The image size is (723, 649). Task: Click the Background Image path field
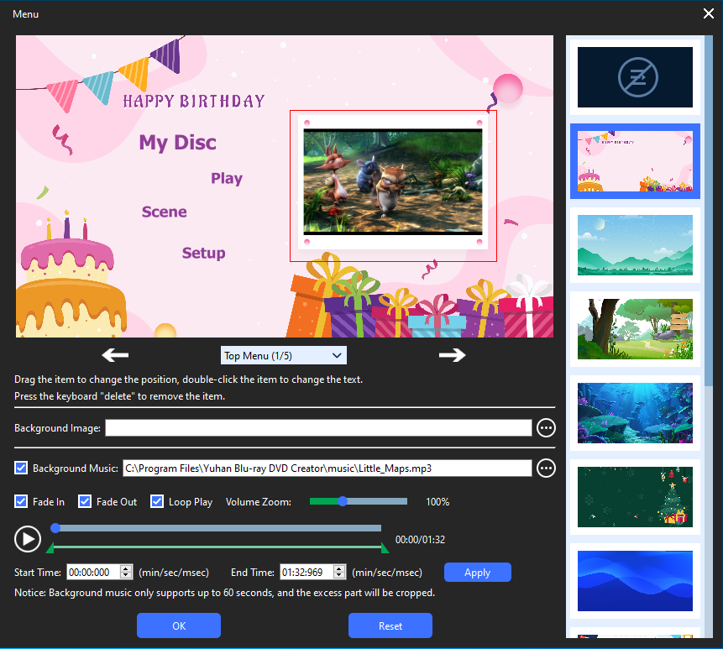coord(318,427)
